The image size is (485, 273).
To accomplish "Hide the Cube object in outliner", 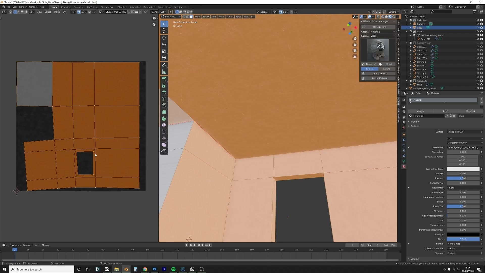I will 478,28.
